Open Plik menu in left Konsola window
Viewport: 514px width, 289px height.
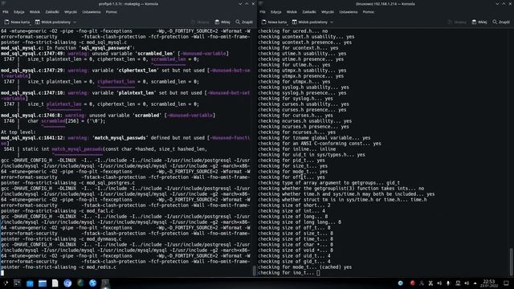pos(6,12)
